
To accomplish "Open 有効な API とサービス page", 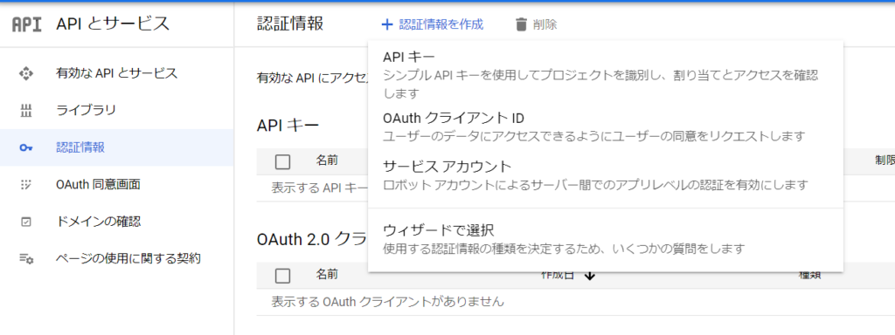I will [116, 73].
